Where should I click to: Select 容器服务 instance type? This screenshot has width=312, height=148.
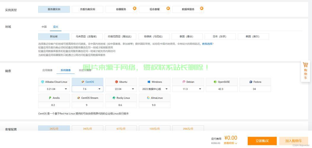[x=121, y=9]
